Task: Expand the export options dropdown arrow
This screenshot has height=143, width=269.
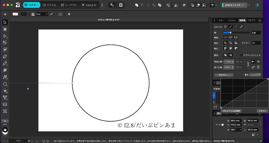Action: click(249, 5)
